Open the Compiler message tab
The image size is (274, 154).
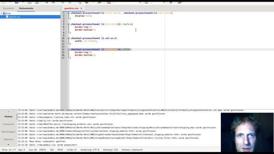tap(9, 124)
